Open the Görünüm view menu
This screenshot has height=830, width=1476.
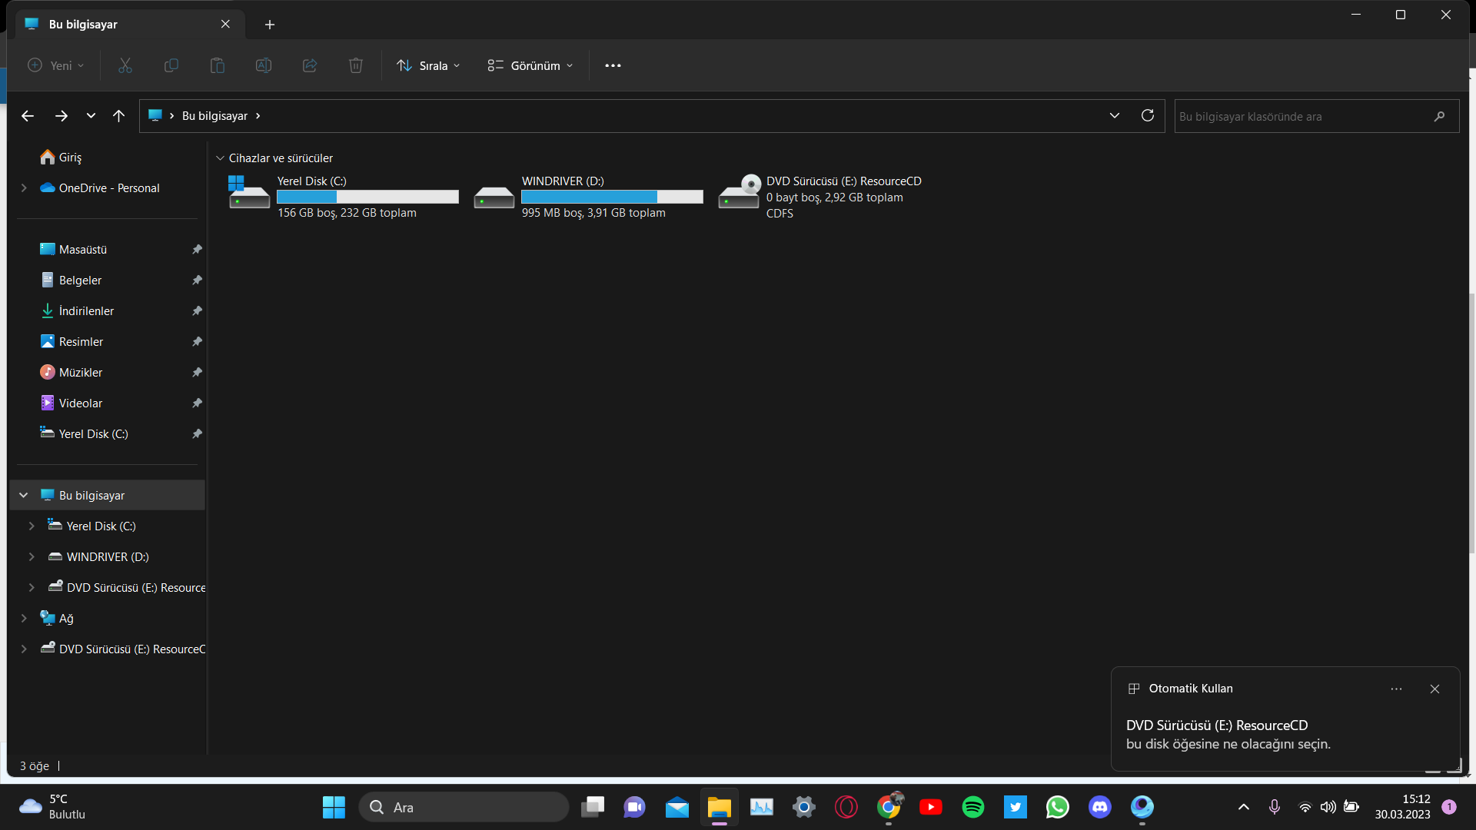coord(530,65)
